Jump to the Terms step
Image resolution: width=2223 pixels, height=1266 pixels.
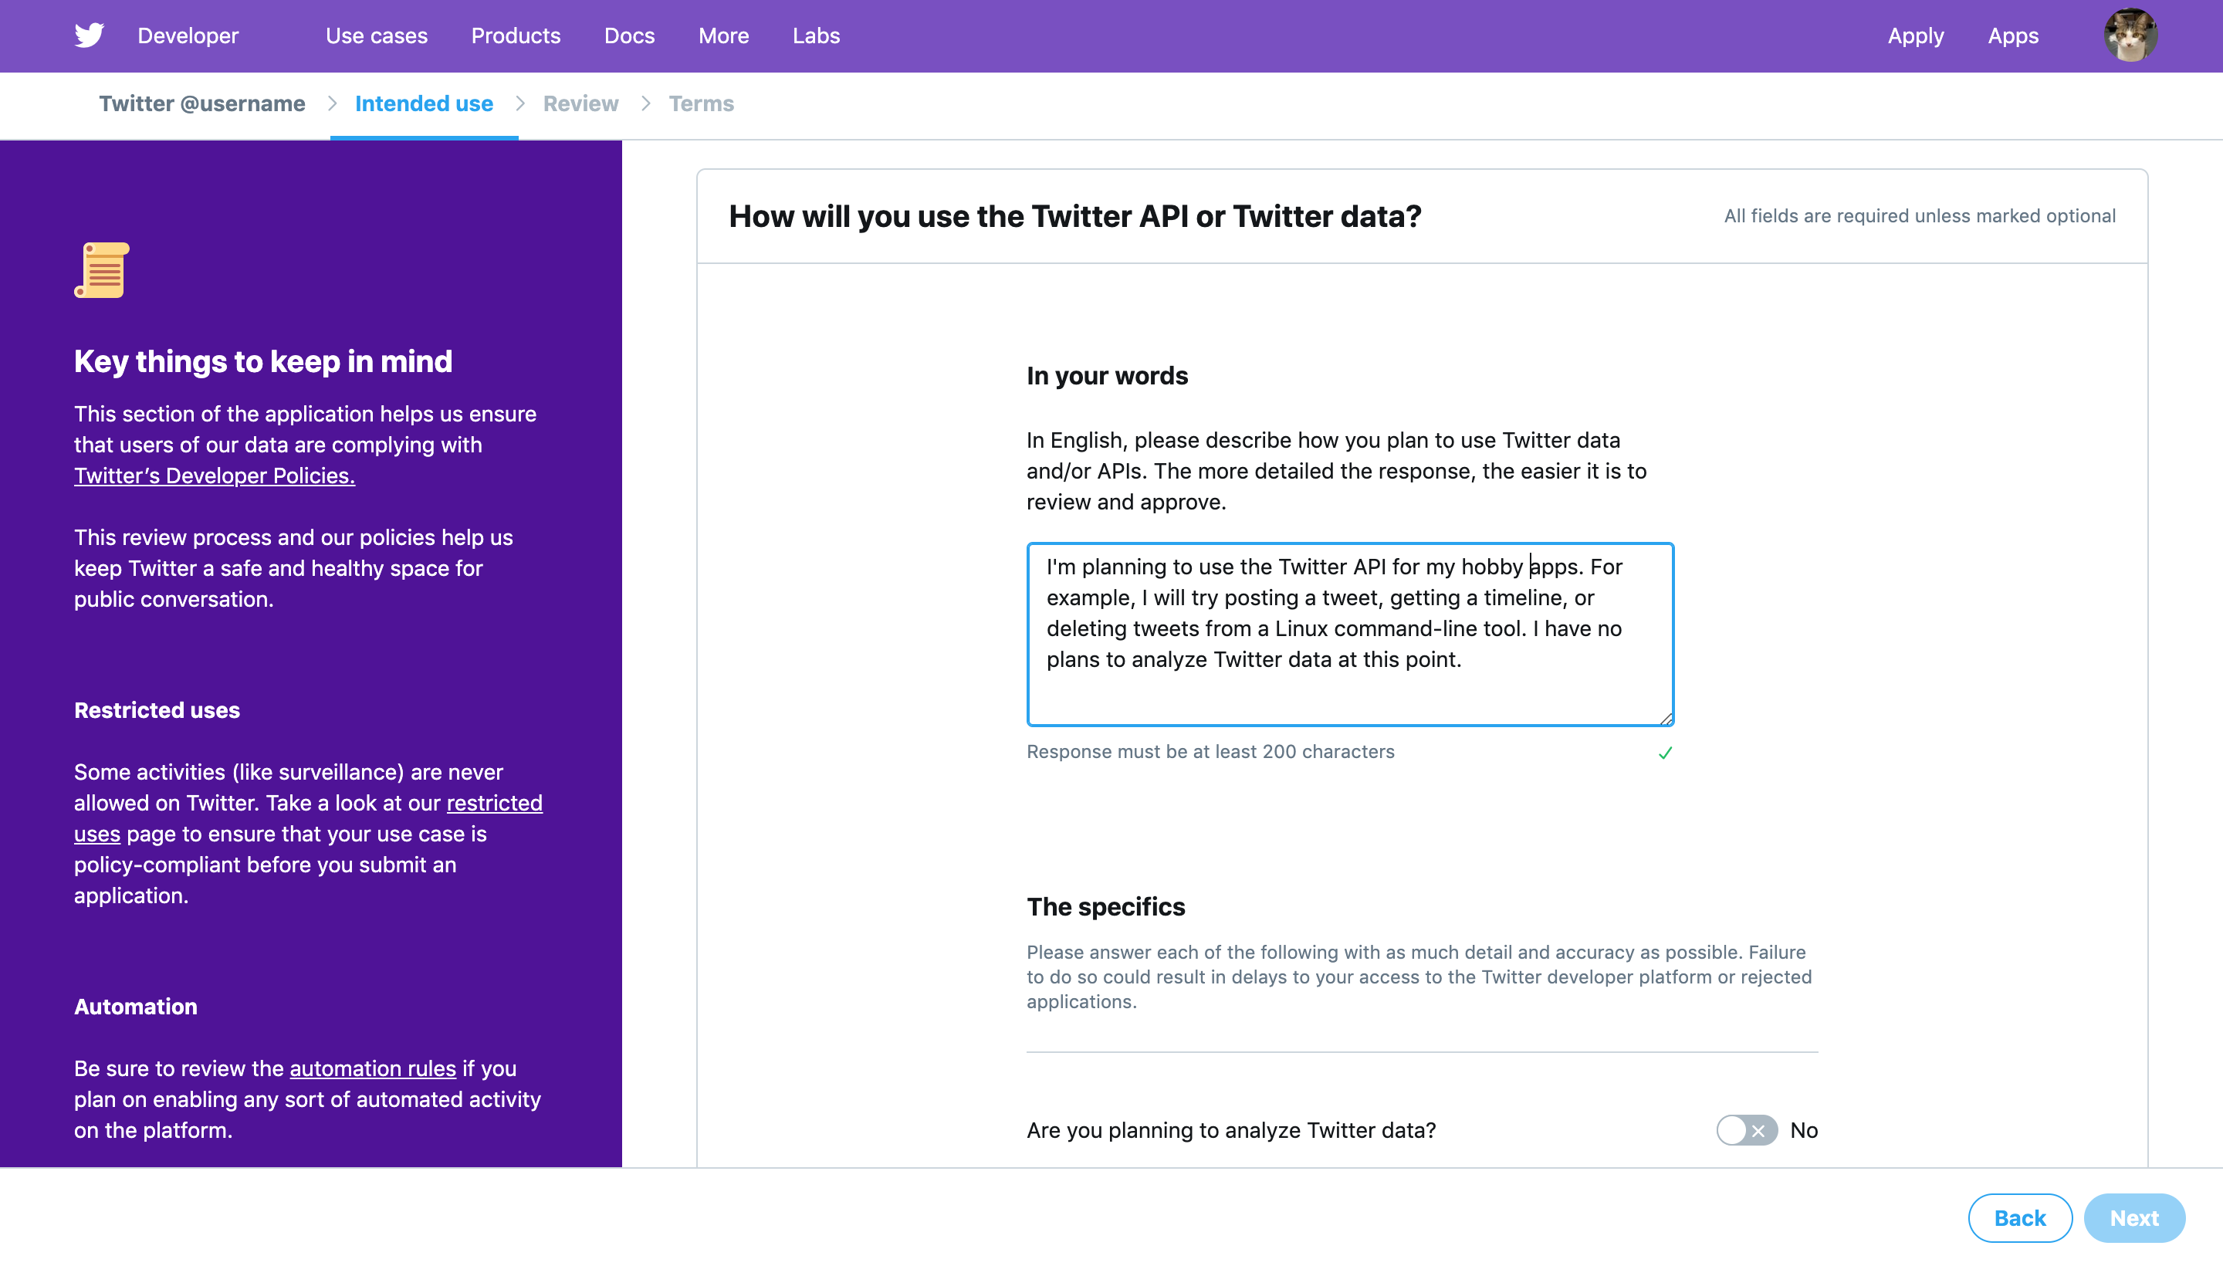[x=701, y=103]
